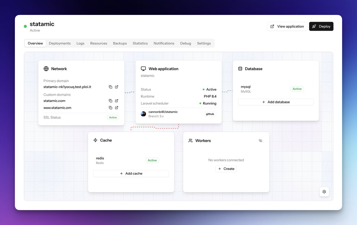This screenshot has height=225, width=357.
Task: Click the No workers connected message
Action: coord(226,160)
